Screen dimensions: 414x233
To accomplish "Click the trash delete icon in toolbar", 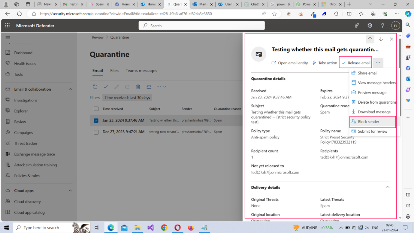I will click(138, 87).
